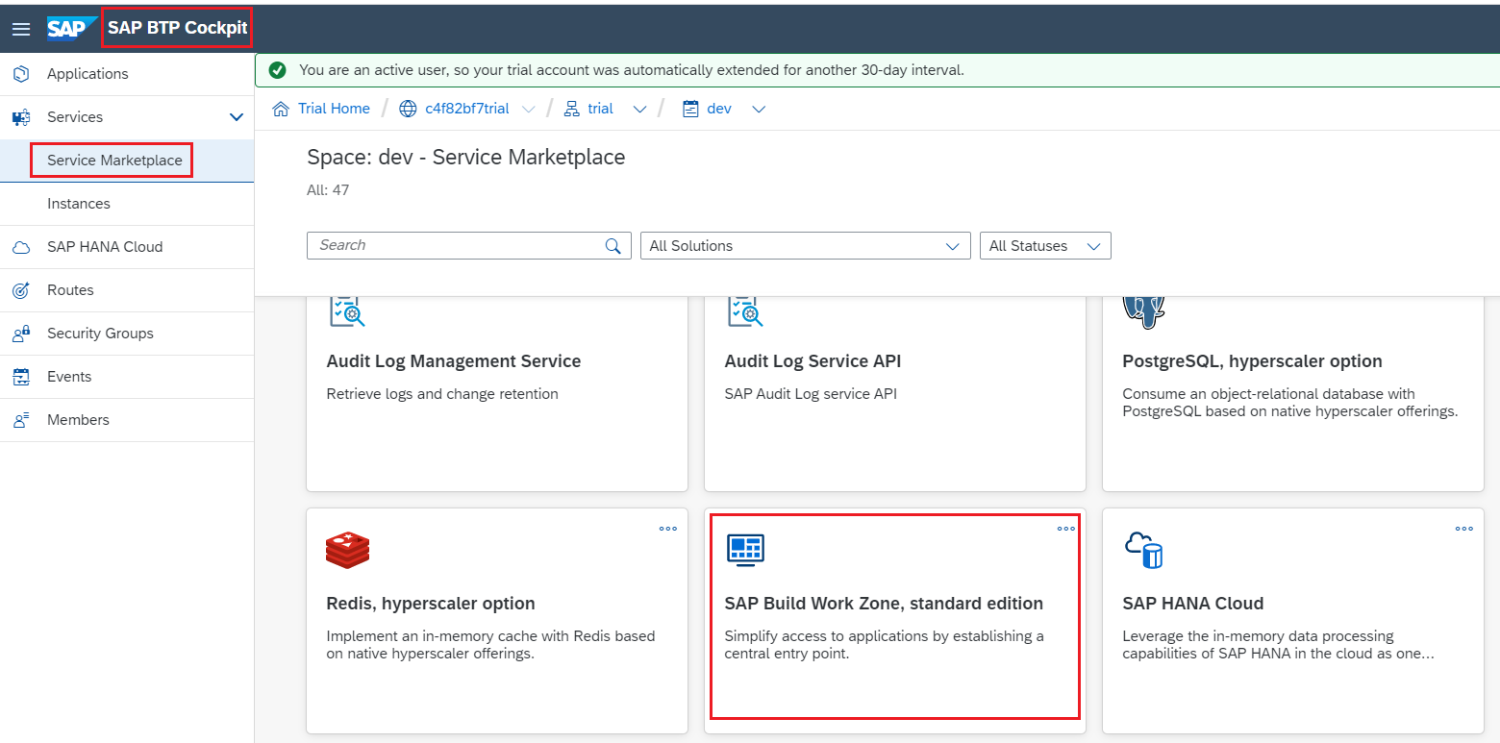Click the SAP HANA Cloud tile database icon

pos(1144,549)
